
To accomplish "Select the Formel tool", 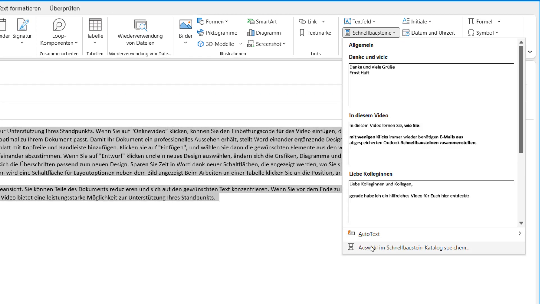I will coord(481,21).
